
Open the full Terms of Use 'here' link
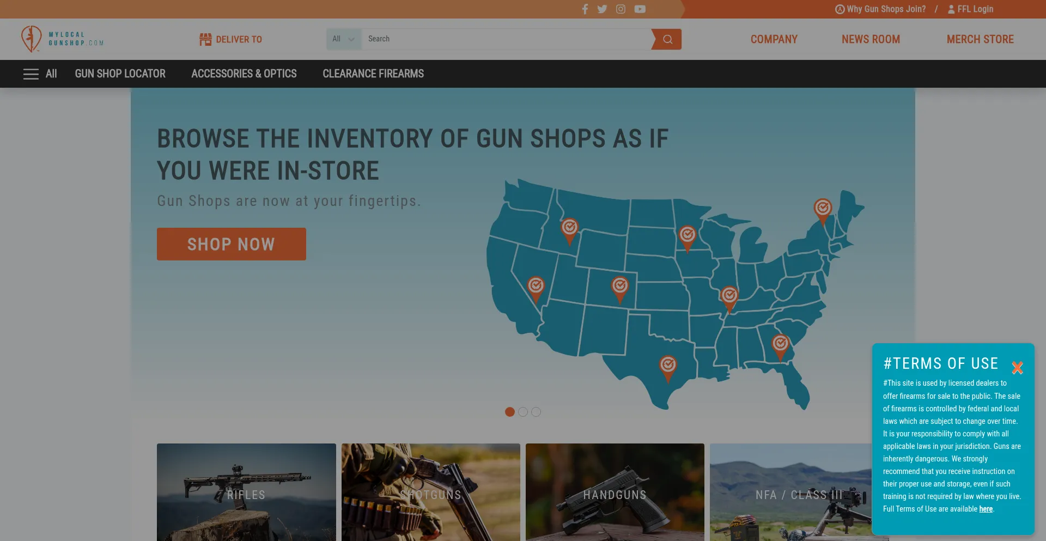pyautogui.click(x=986, y=509)
